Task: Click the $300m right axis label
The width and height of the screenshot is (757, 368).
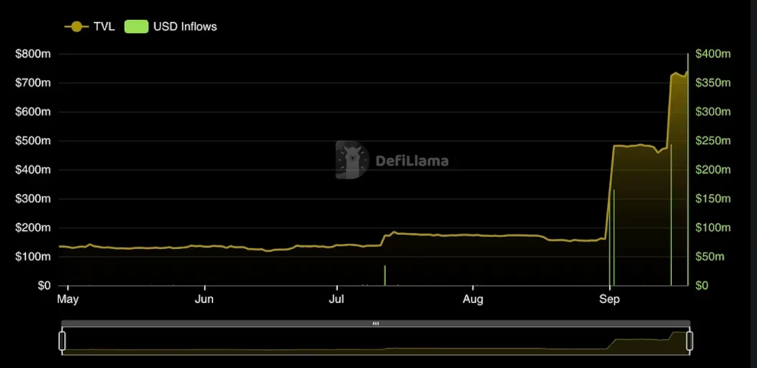Action: coord(713,112)
